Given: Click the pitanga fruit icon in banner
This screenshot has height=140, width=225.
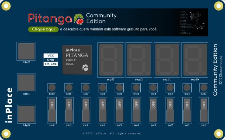Looking at the screenshot, I should coord(79,19).
